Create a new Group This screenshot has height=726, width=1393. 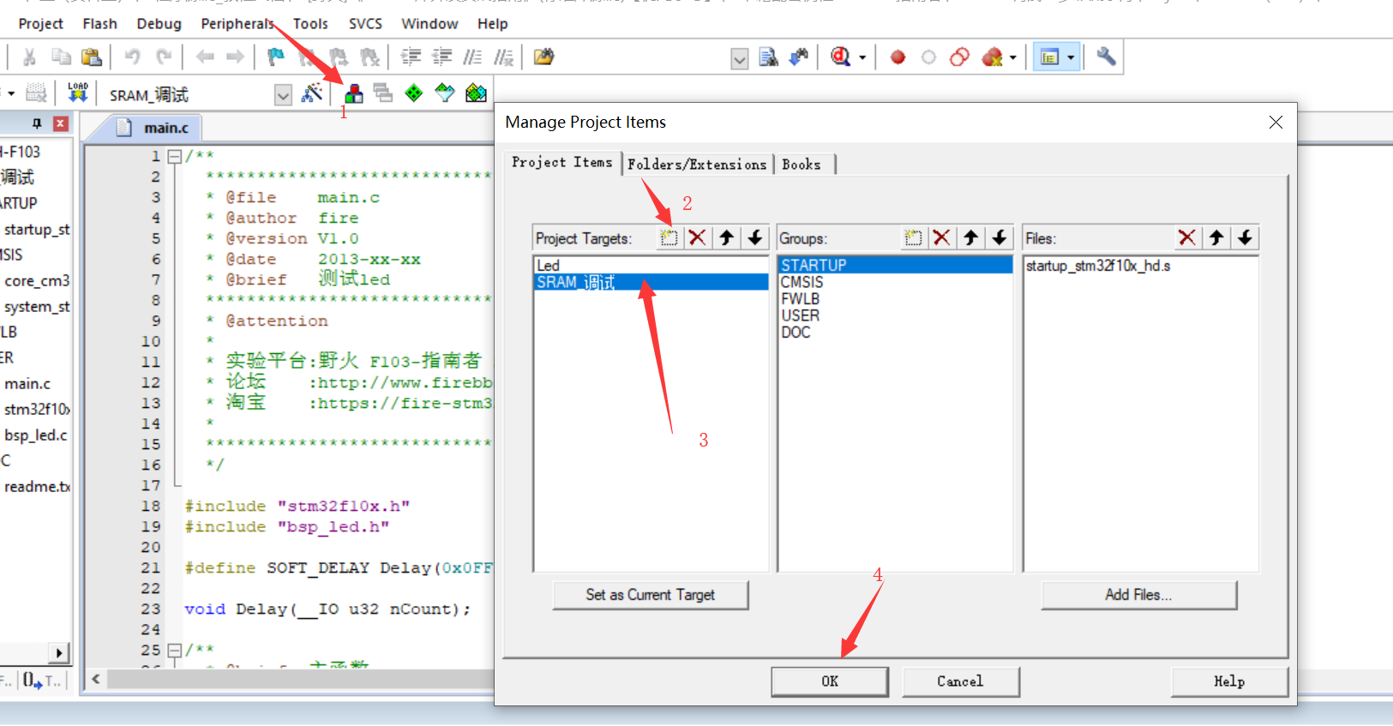click(914, 237)
